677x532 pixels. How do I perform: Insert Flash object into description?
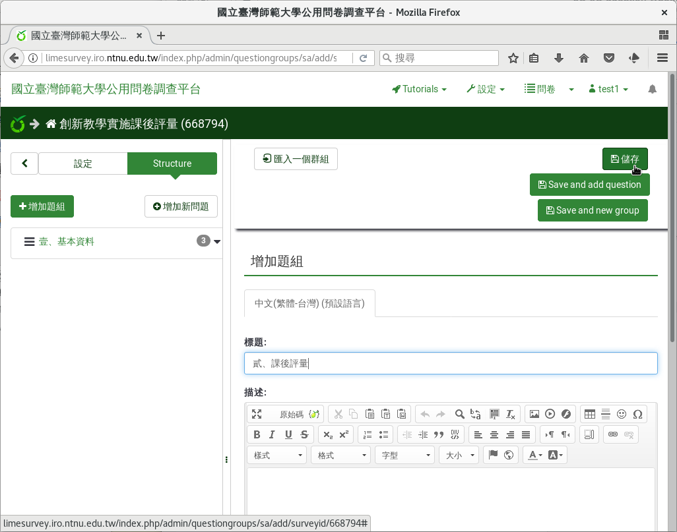(566, 414)
